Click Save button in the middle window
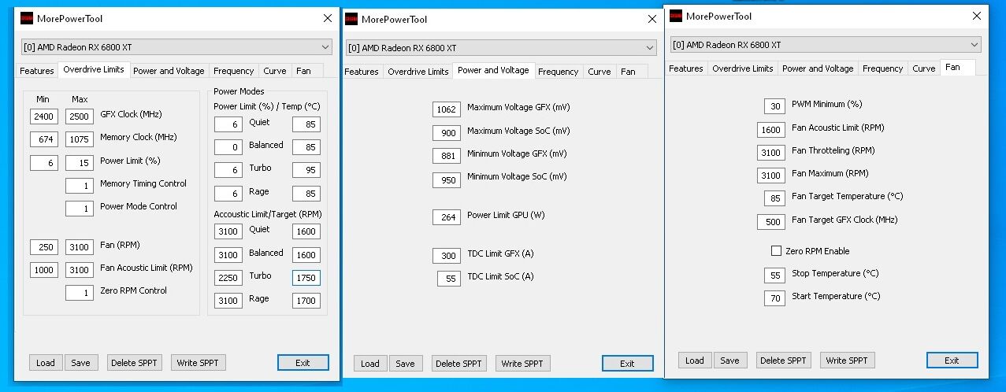Viewport: 1006px width, 392px height. (x=405, y=364)
